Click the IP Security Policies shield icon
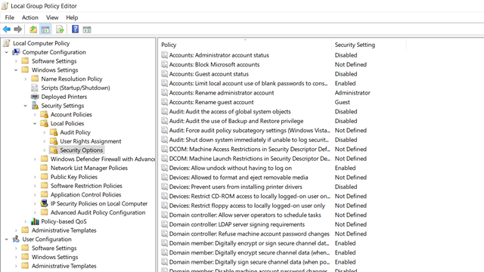The width and height of the screenshot is (484, 272). tap(45, 203)
